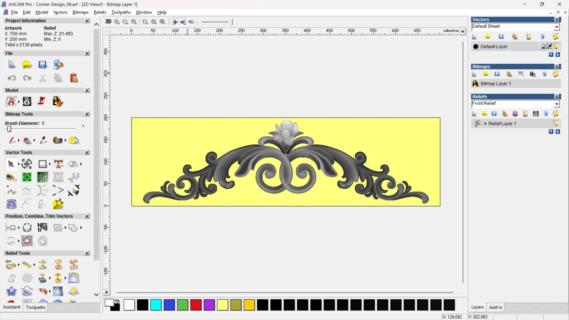Image resolution: width=569 pixels, height=320 pixels.
Task: Open the Default Sheet dropdown
Action: point(557,27)
